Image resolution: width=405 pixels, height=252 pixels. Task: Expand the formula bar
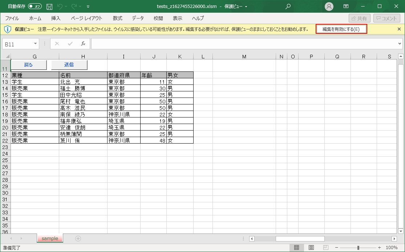pos(400,44)
